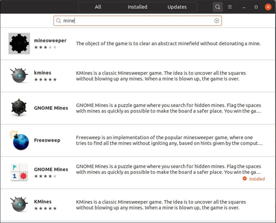Open the Freesweep title
Screen dimensions: 276x223
[x=47, y=140]
